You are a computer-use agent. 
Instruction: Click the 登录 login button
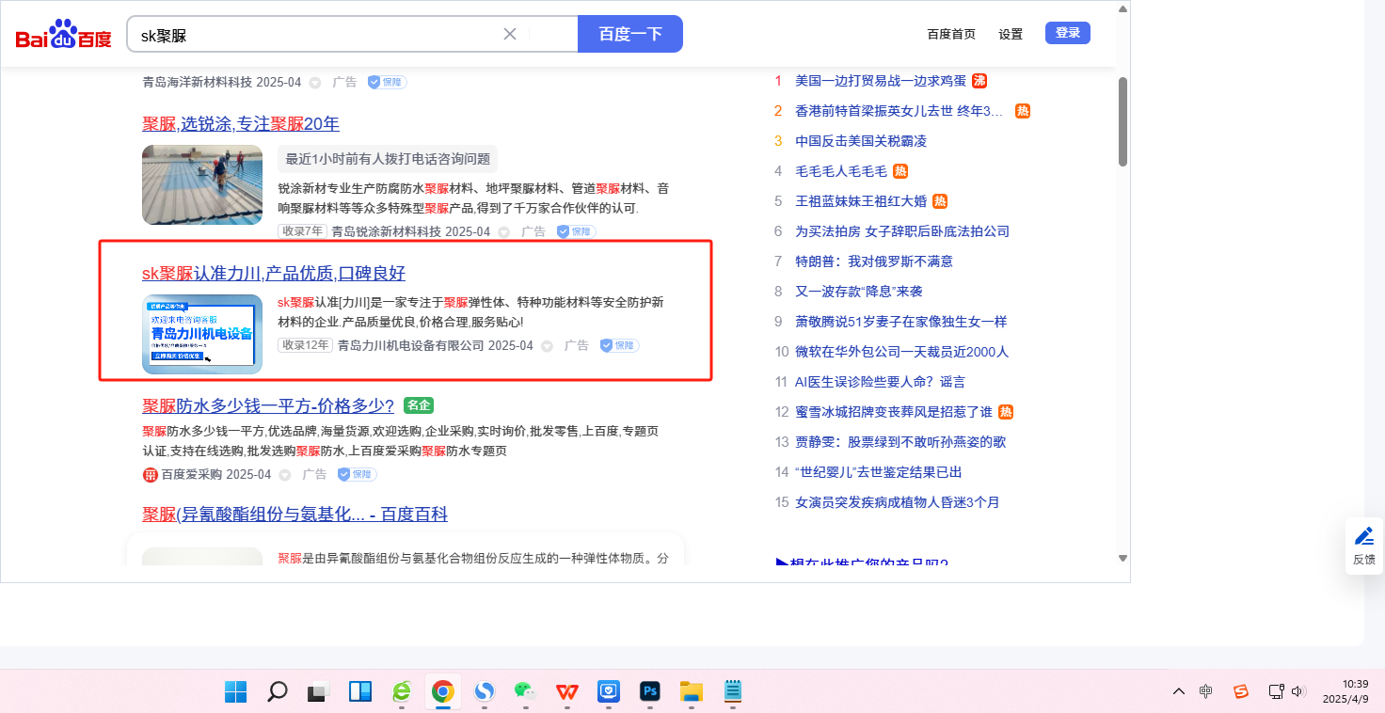click(x=1067, y=33)
